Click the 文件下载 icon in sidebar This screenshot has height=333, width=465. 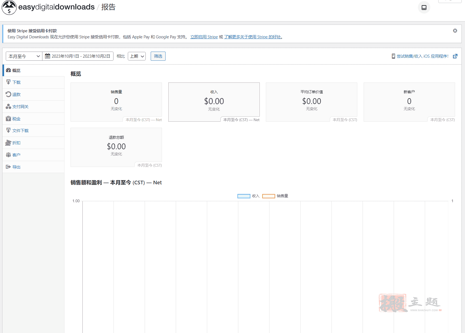8,130
